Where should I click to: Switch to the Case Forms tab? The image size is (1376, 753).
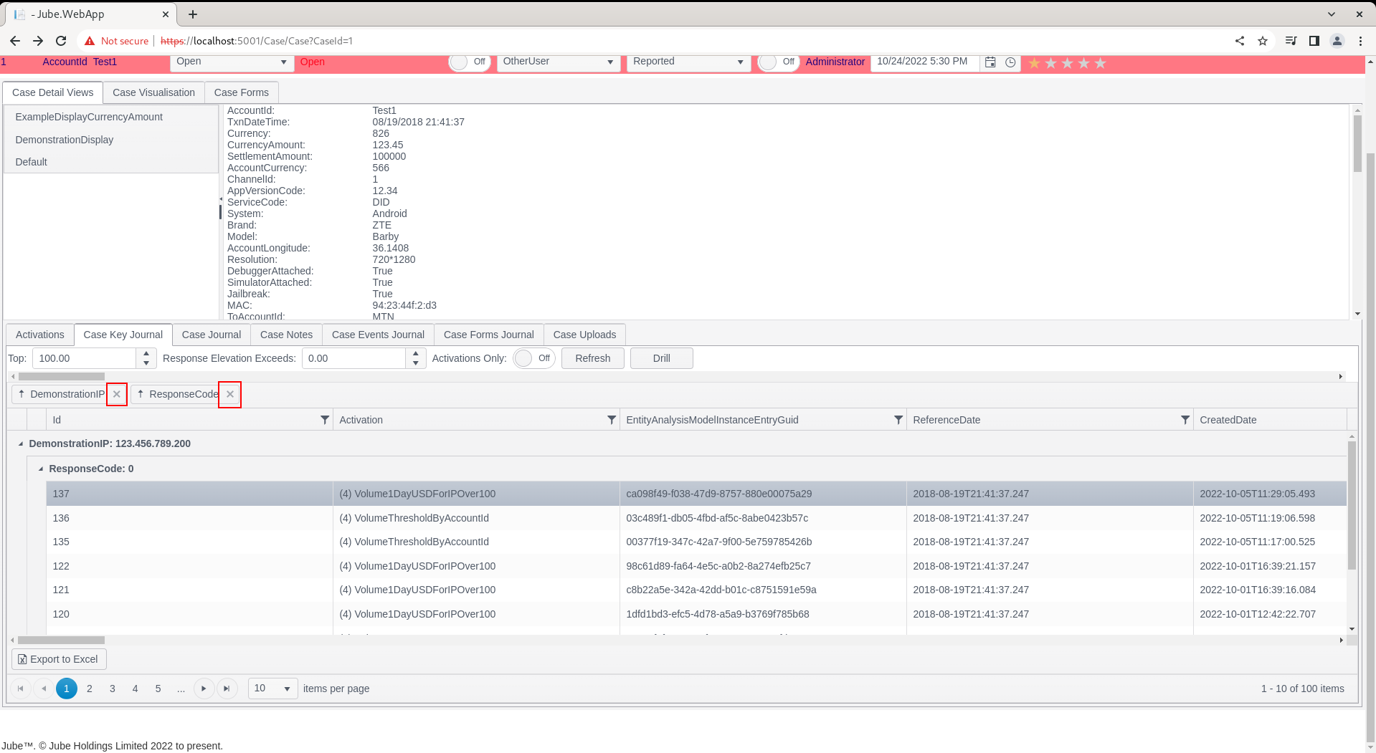click(x=242, y=92)
